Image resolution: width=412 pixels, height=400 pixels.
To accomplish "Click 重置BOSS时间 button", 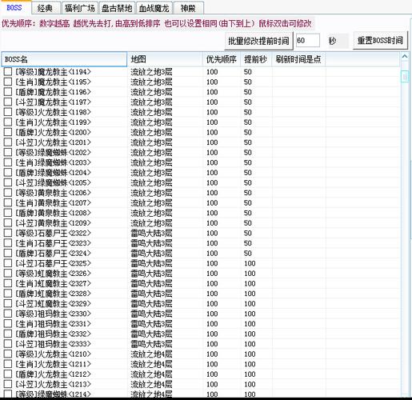I will tap(380, 41).
